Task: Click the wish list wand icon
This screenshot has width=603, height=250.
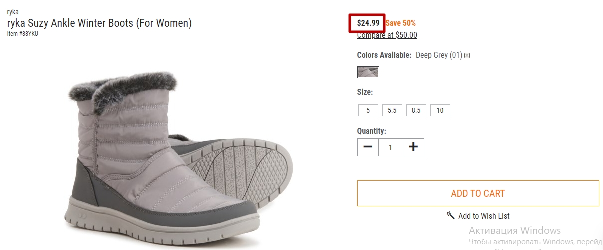Action: tap(450, 215)
